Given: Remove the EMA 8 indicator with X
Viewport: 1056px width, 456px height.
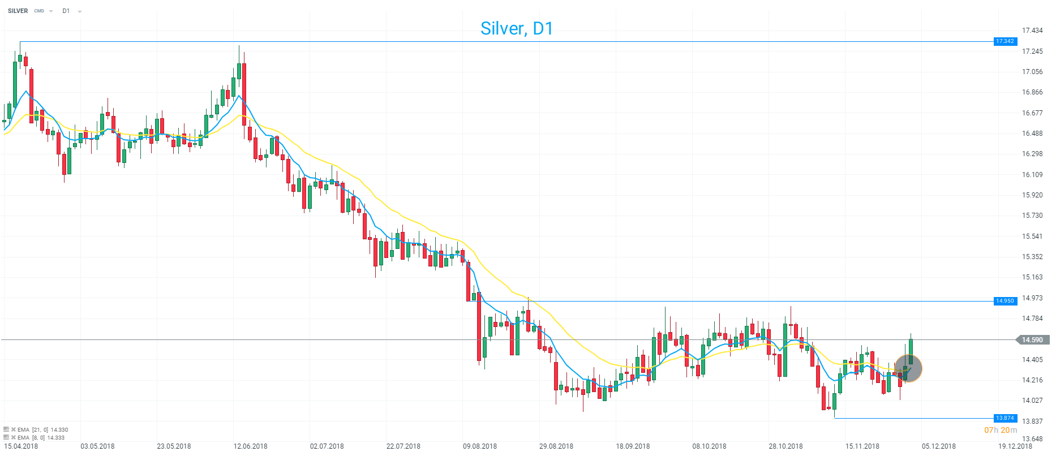Looking at the screenshot, I should (x=13, y=437).
